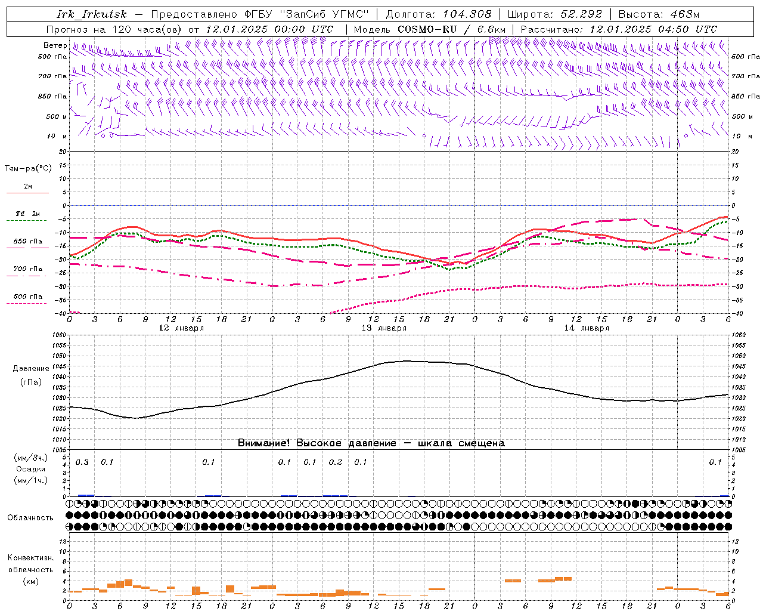
Task: Click the "Осадки" precipitation label
Action: click(31, 469)
